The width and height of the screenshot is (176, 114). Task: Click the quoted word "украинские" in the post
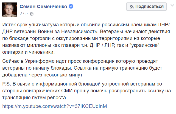click(x=145, y=45)
